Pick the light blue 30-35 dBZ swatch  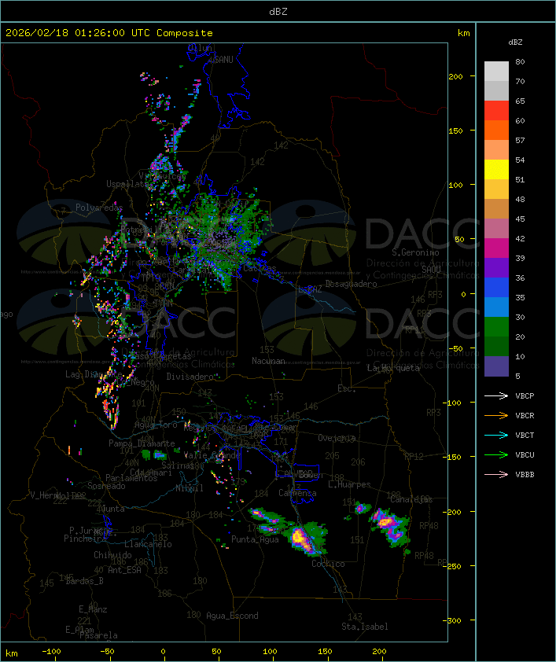point(496,307)
